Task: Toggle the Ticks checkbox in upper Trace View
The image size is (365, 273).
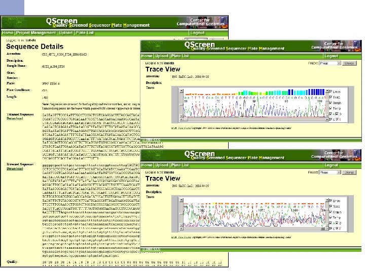Action: [x=331, y=97]
